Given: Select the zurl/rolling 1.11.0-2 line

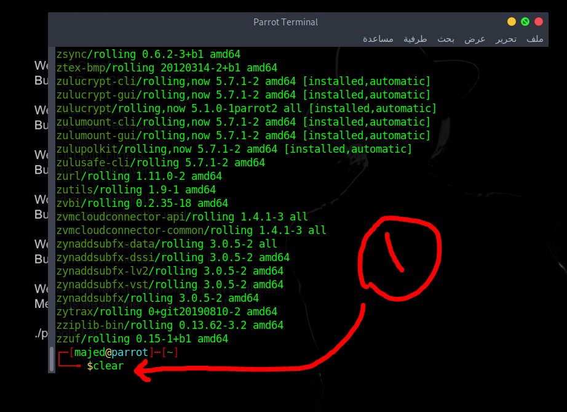Looking at the screenshot, I should (139, 176).
